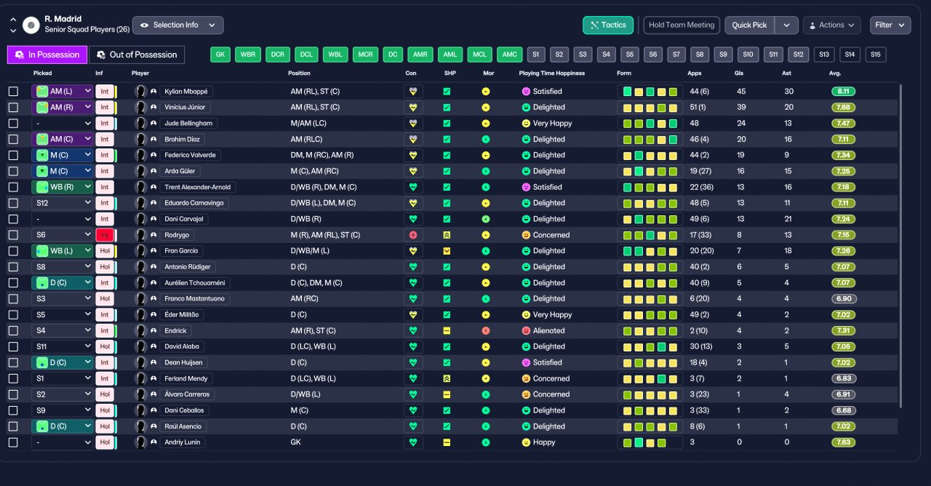931x486 pixels.
Task: Switch to Out of Possession tab
Action: [137, 55]
